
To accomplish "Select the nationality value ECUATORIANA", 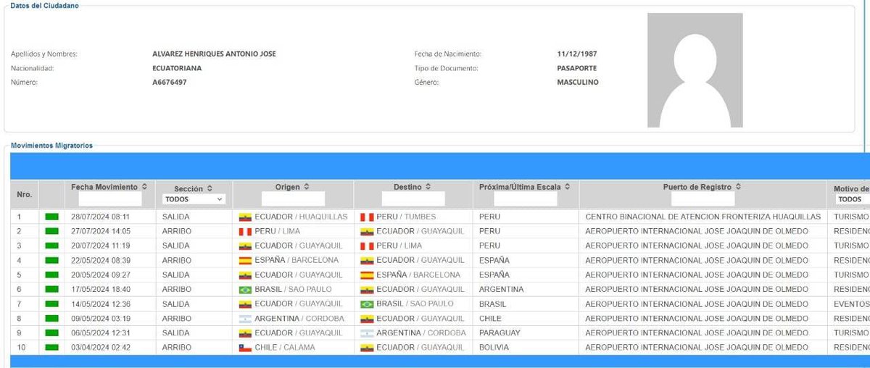I will pos(177,68).
